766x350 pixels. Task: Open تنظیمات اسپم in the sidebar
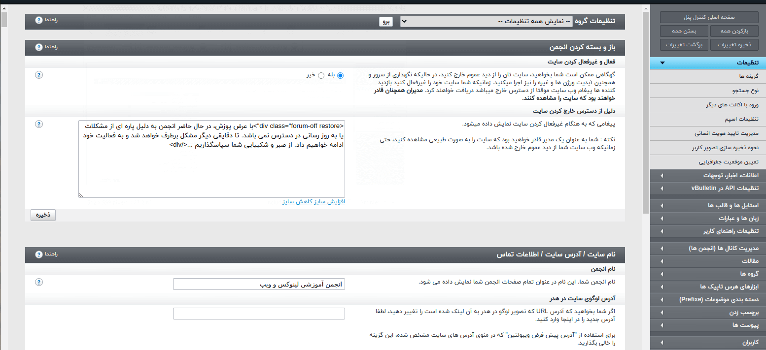coord(708,119)
